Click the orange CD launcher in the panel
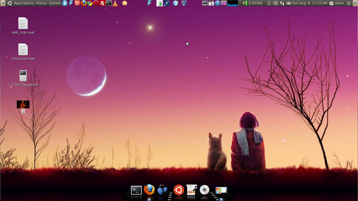Screen dimensions: 358x201 [x=125, y=3]
